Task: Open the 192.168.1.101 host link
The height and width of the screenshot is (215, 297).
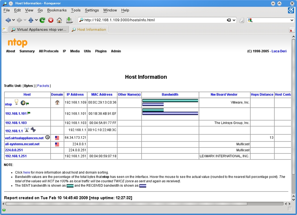Action: (x=16, y=113)
